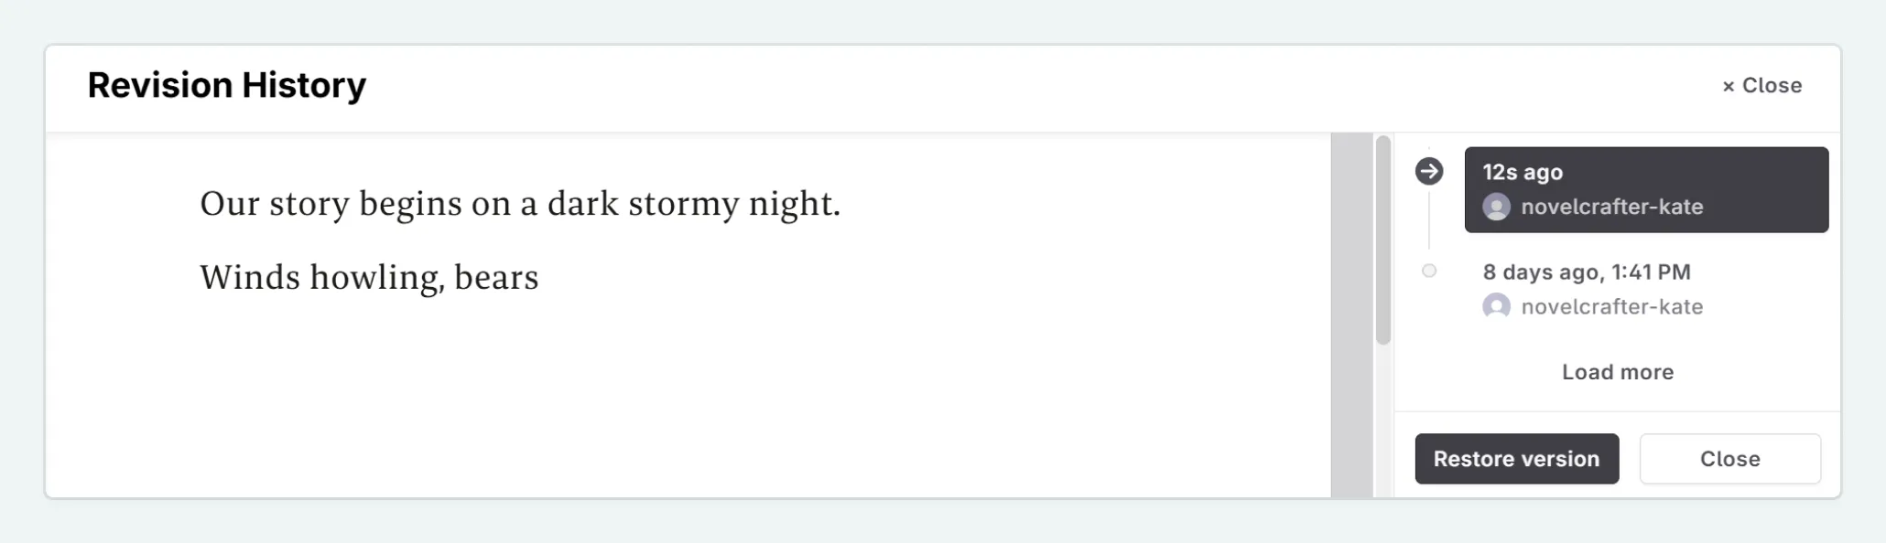The height and width of the screenshot is (543, 1886).
Task: Click the line "Our story begins on a dark stormy night."
Action: pos(519,203)
